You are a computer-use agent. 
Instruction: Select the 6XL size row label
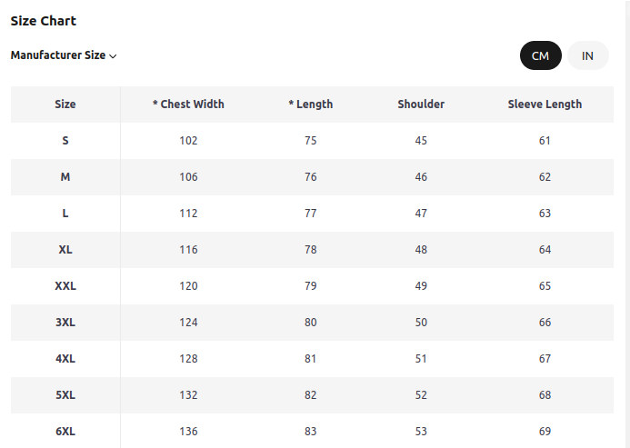coord(65,431)
